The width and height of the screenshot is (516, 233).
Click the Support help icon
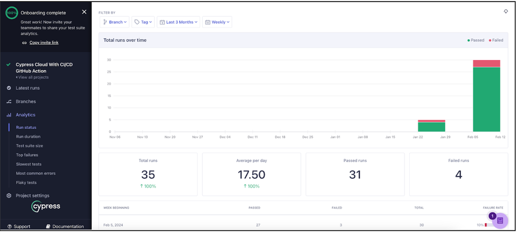tap(9, 226)
